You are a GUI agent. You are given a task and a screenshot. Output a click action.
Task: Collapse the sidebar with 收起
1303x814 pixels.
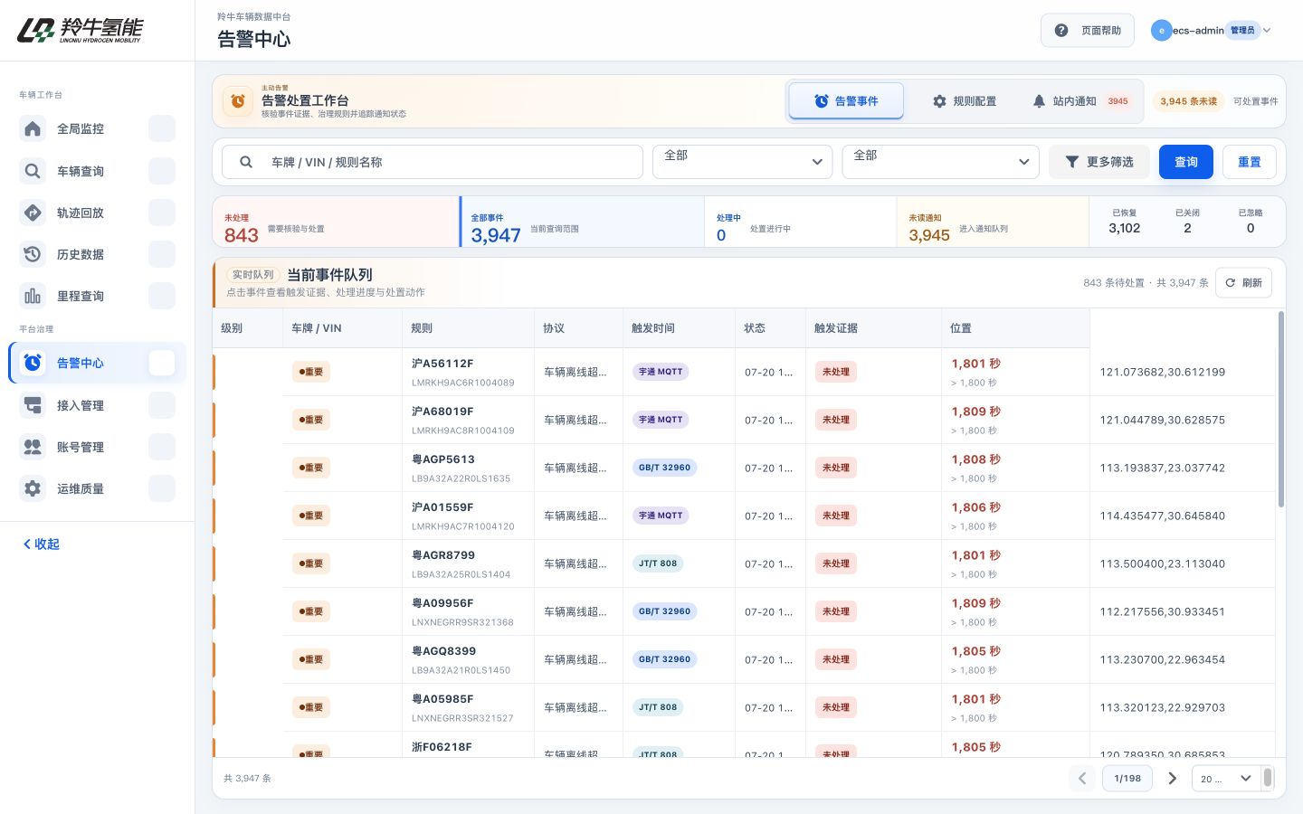pyautogui.click(x=42, y=544)
